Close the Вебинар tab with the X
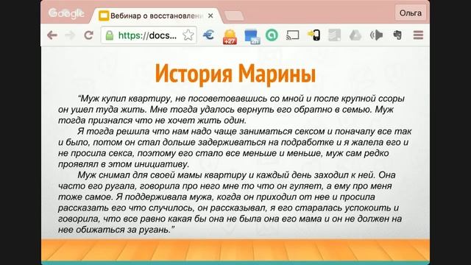 [x=210, y=15]
